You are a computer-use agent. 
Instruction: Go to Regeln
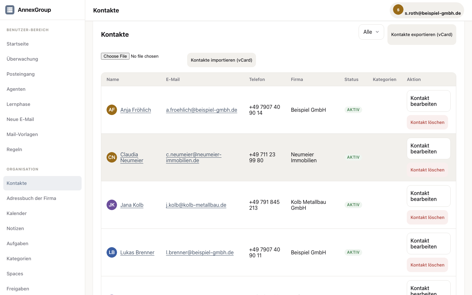tap(42, 149)
